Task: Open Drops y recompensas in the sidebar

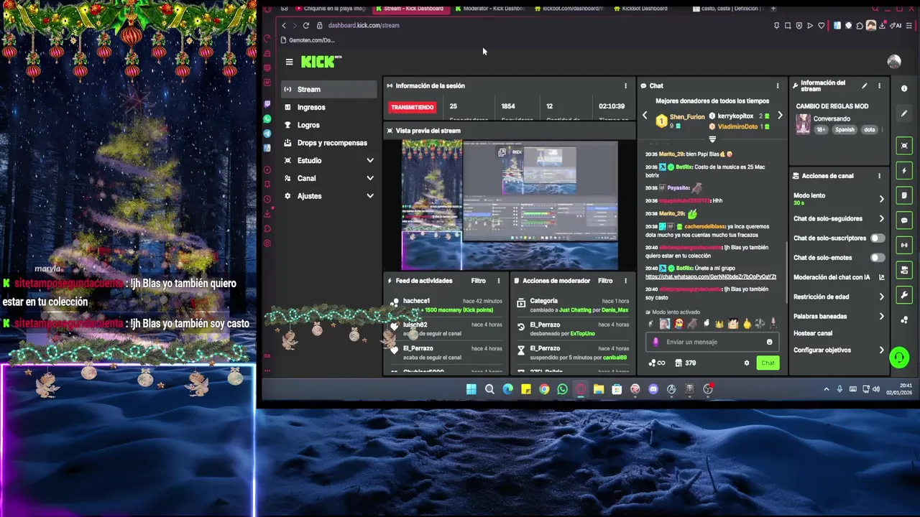Action: click(328, 143)
